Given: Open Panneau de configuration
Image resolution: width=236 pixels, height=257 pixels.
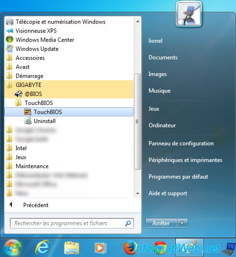Looking at the screenshot, I should (181, 143).
